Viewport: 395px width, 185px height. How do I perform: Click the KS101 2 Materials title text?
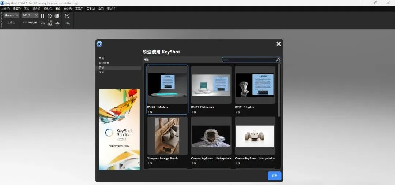pyautogui.click(x=203, y=107)
